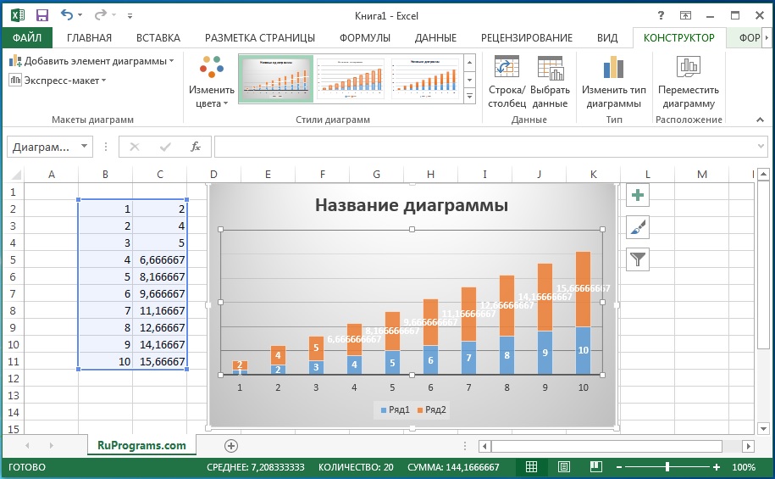Screen dimensions: 775x479
Task: Open Excel Help question mark
Action: pos(661,16)
